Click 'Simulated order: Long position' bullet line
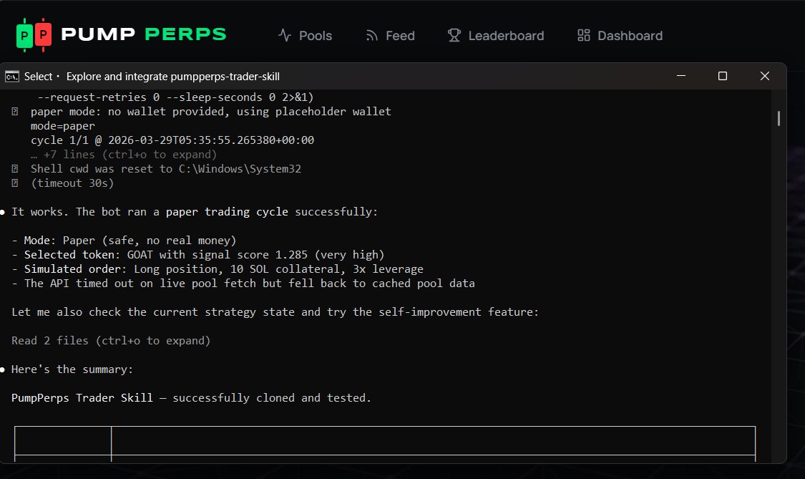 tap(217, 269)
